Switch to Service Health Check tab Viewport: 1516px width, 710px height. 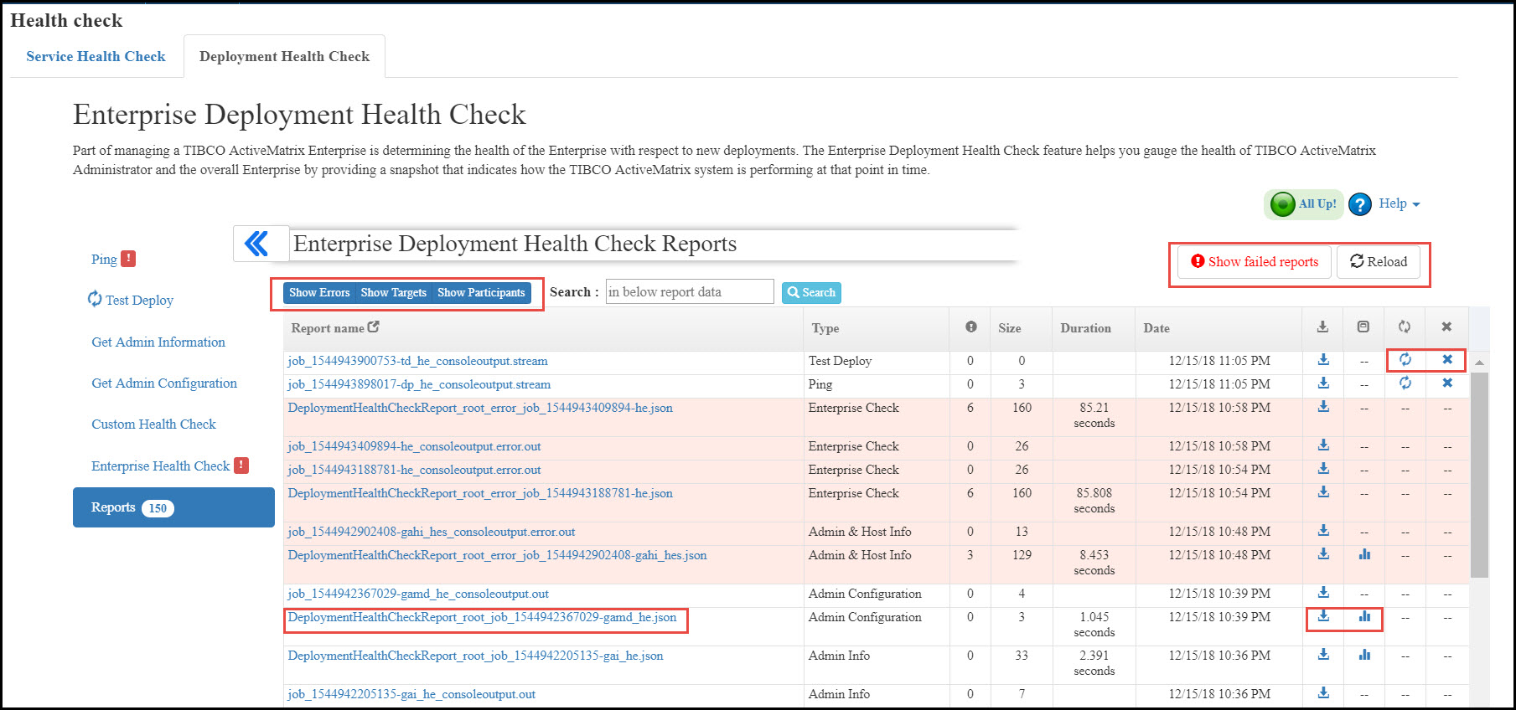pos(96,56)
